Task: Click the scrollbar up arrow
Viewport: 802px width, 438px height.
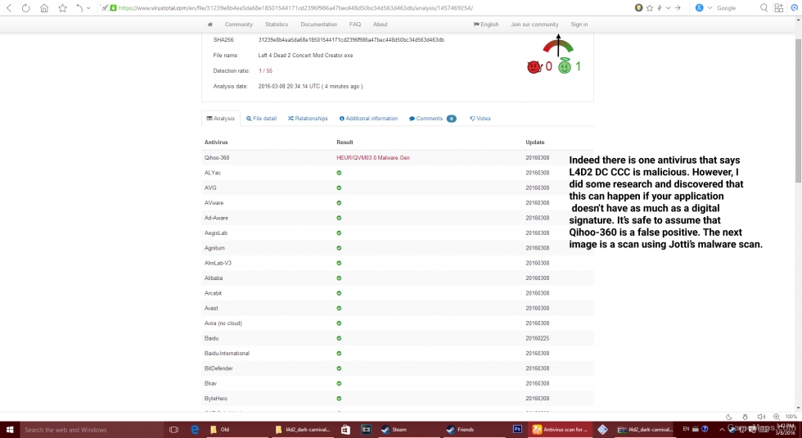Action: tap(798, 20)
